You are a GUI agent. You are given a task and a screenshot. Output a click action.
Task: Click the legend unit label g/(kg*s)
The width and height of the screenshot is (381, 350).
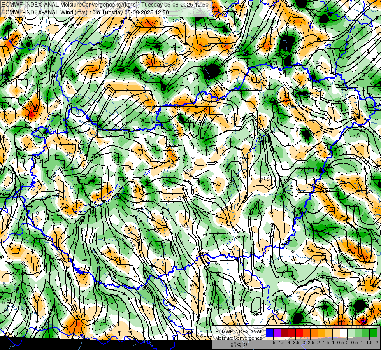coord(239,345)
